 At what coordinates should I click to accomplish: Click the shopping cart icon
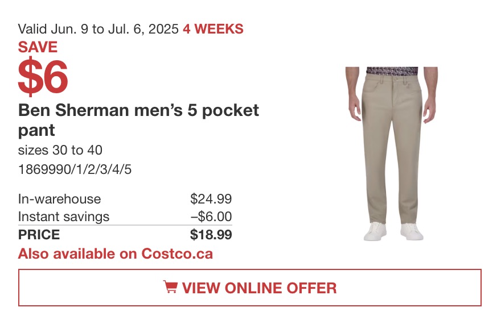pos(170,286)
